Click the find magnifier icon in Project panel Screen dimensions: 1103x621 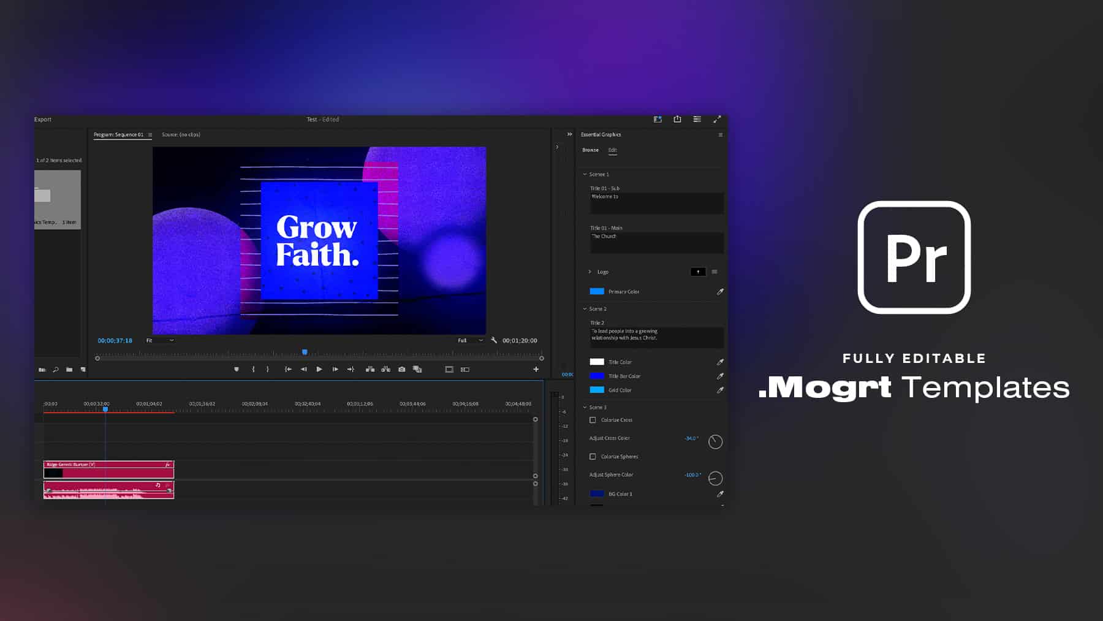(56, 370)
